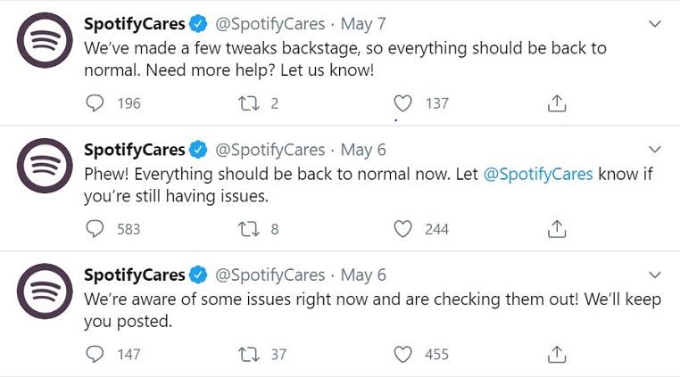Share the 'We'll keep you posted' tweet

[557, 355]
